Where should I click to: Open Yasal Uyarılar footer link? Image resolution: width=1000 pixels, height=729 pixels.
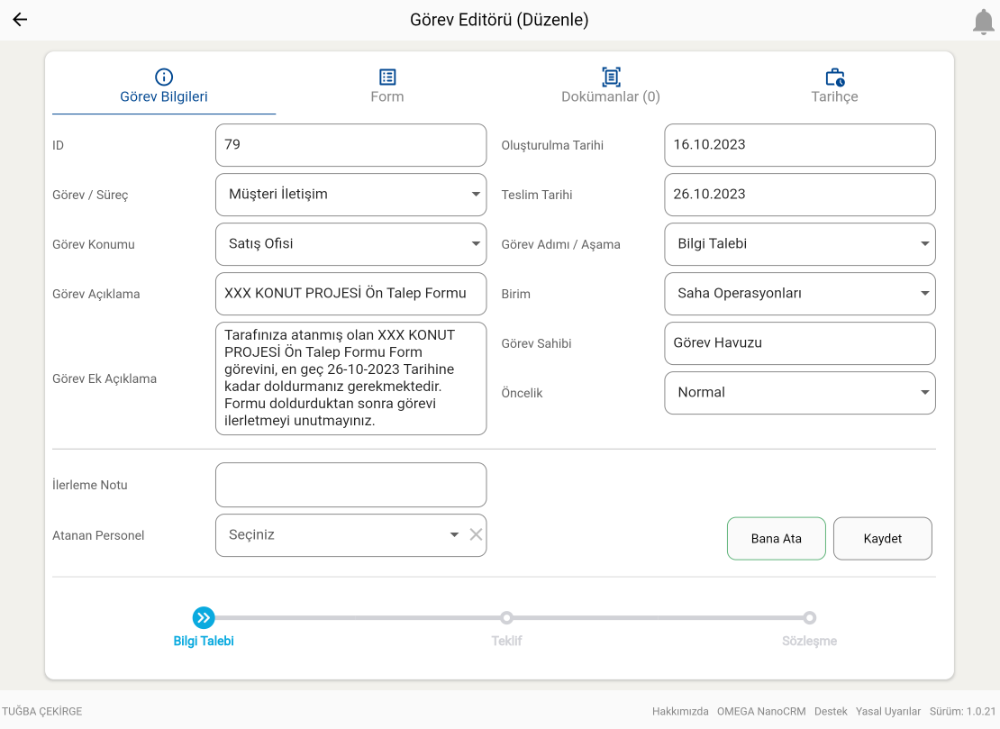[888, 711]
